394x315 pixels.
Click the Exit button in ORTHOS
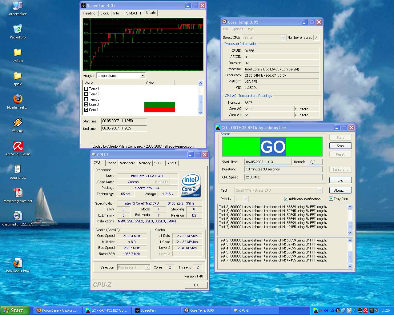tap(340, 180)
